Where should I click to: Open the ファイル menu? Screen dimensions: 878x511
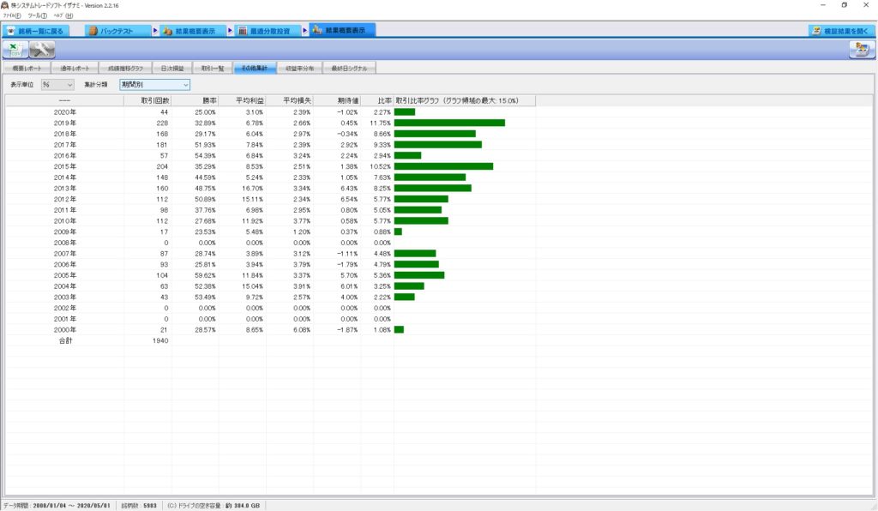[x=13, y=15]
